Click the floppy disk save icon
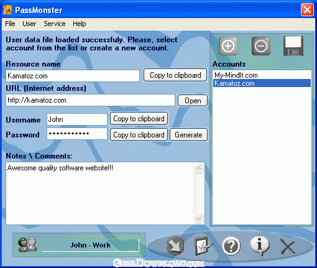 click(x=293, y=46)
